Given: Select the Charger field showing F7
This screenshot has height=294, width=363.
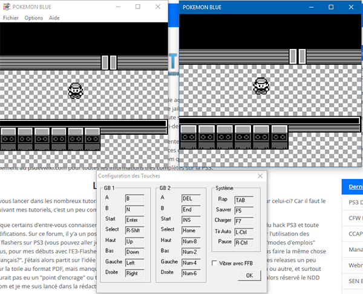Looking at the screenshot, I should pyautogui.click(x=244, y=221).
